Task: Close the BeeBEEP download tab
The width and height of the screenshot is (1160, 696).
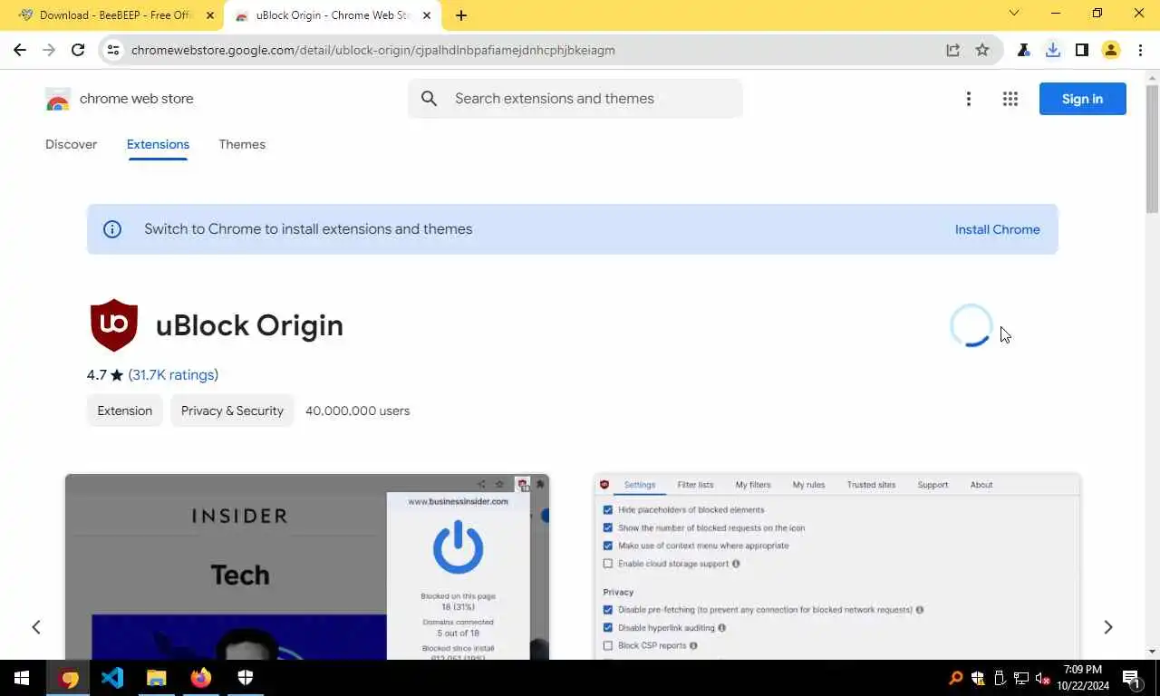Action: (x=209, y=15)
